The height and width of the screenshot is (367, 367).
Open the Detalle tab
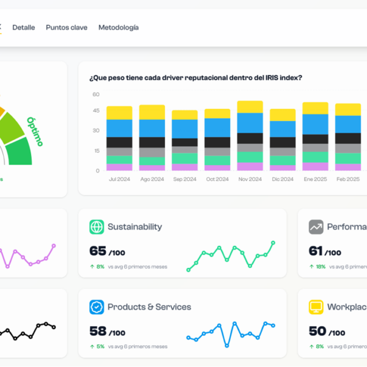click(x=23, y=28)
